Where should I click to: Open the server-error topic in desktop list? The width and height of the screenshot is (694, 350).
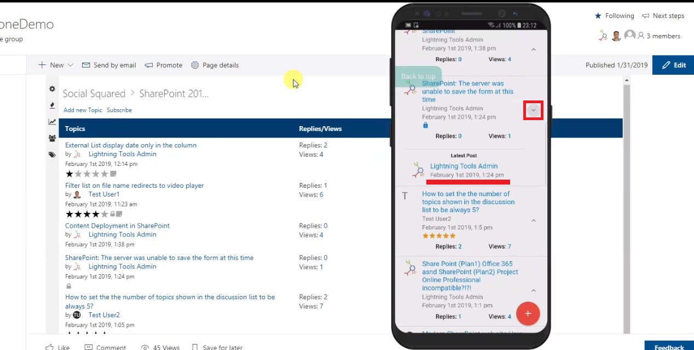point(159,258)
